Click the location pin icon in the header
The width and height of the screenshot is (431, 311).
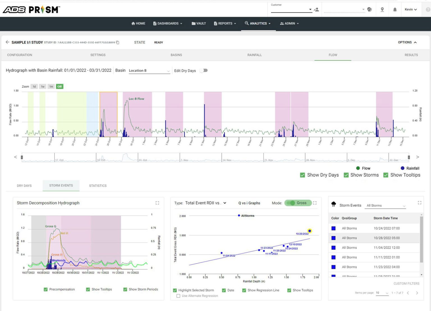382,9
